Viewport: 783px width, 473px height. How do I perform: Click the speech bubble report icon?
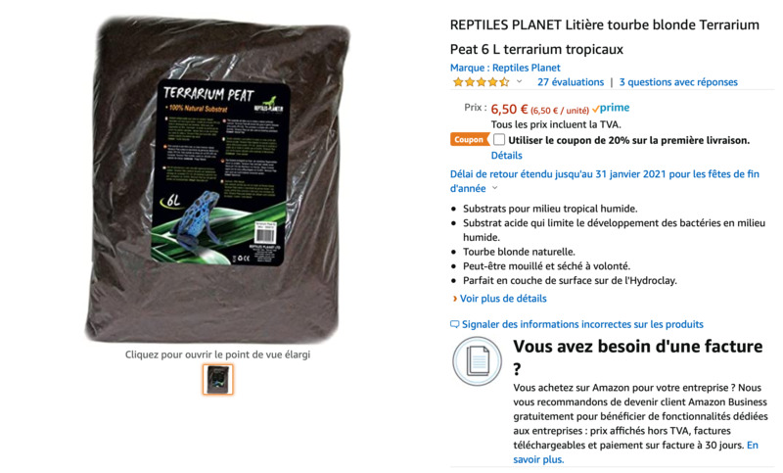(x=454, y=324)
